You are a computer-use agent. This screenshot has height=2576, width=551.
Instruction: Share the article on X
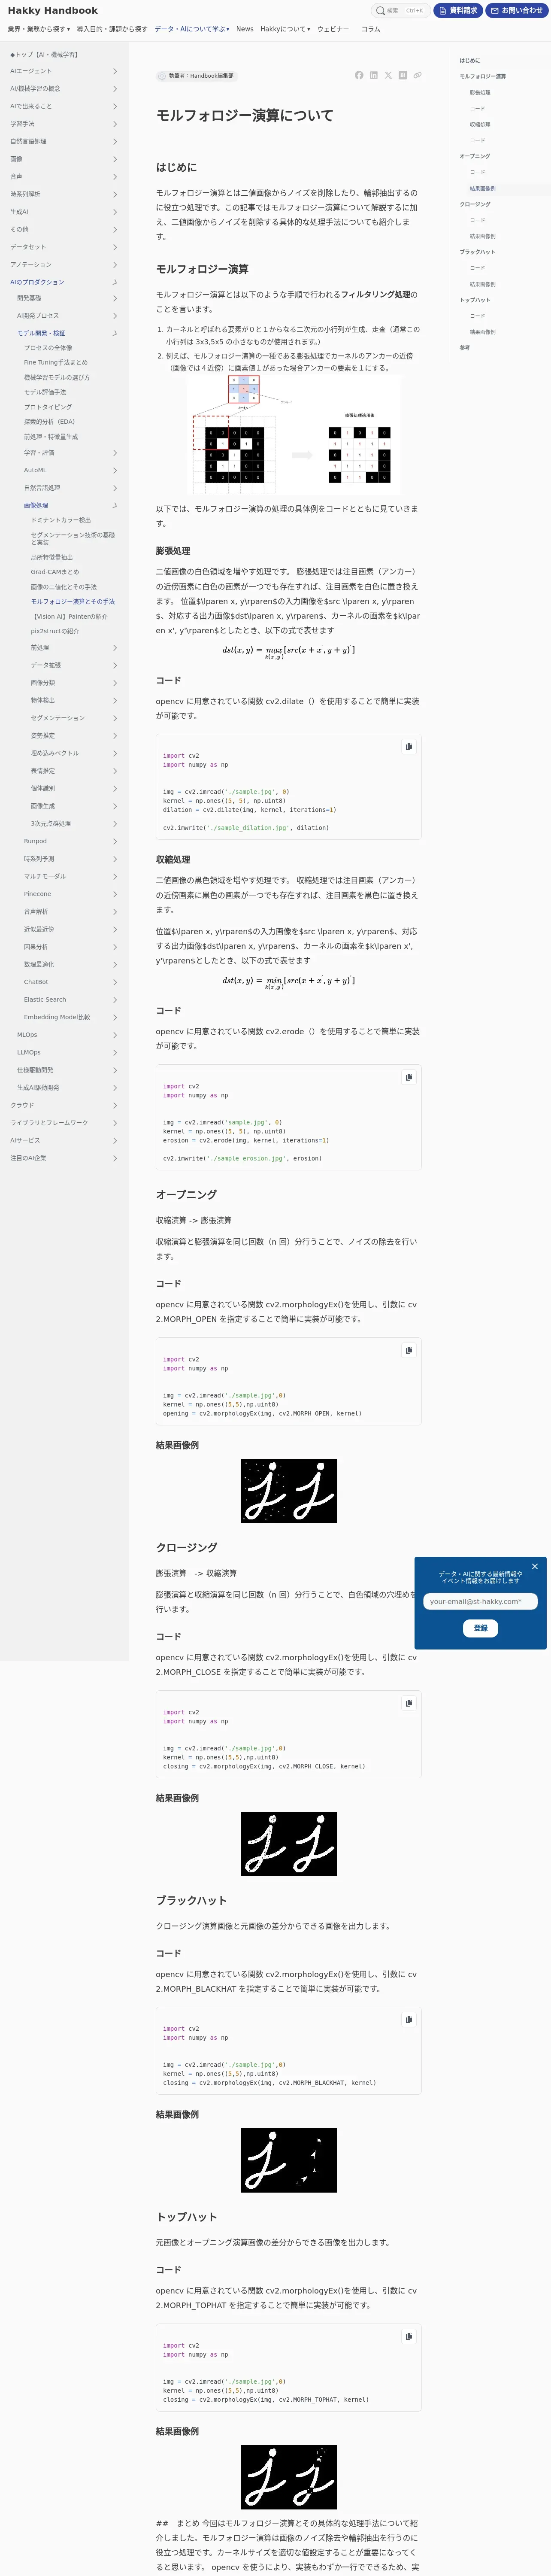[388, 75]
